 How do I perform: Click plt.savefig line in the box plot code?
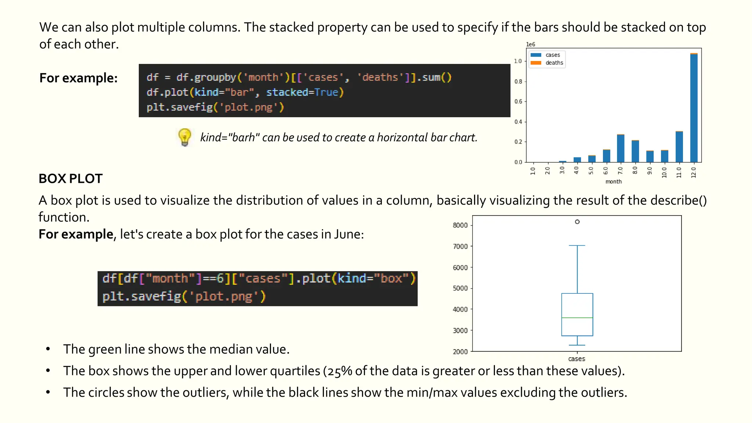[x=184, y=296]
